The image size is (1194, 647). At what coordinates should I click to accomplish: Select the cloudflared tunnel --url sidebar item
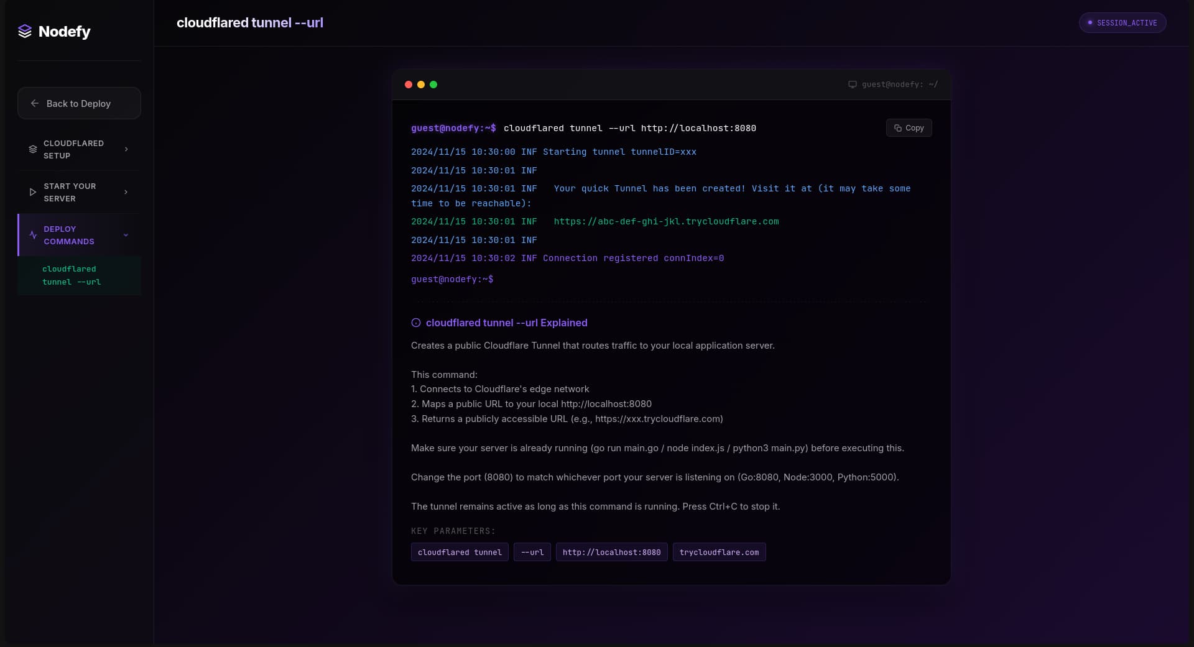[x=72, y=275]
